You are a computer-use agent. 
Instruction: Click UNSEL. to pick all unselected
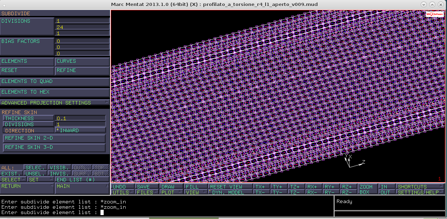click(36, 174)
